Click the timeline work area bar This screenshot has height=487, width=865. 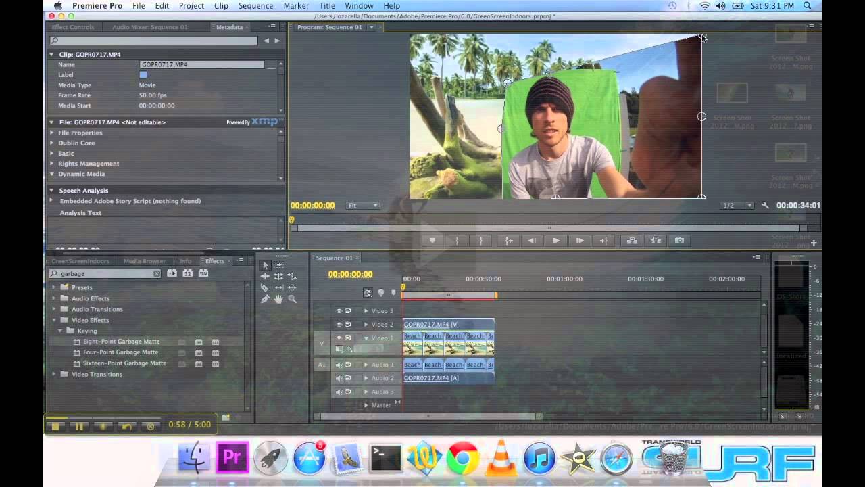click(449, 296)
